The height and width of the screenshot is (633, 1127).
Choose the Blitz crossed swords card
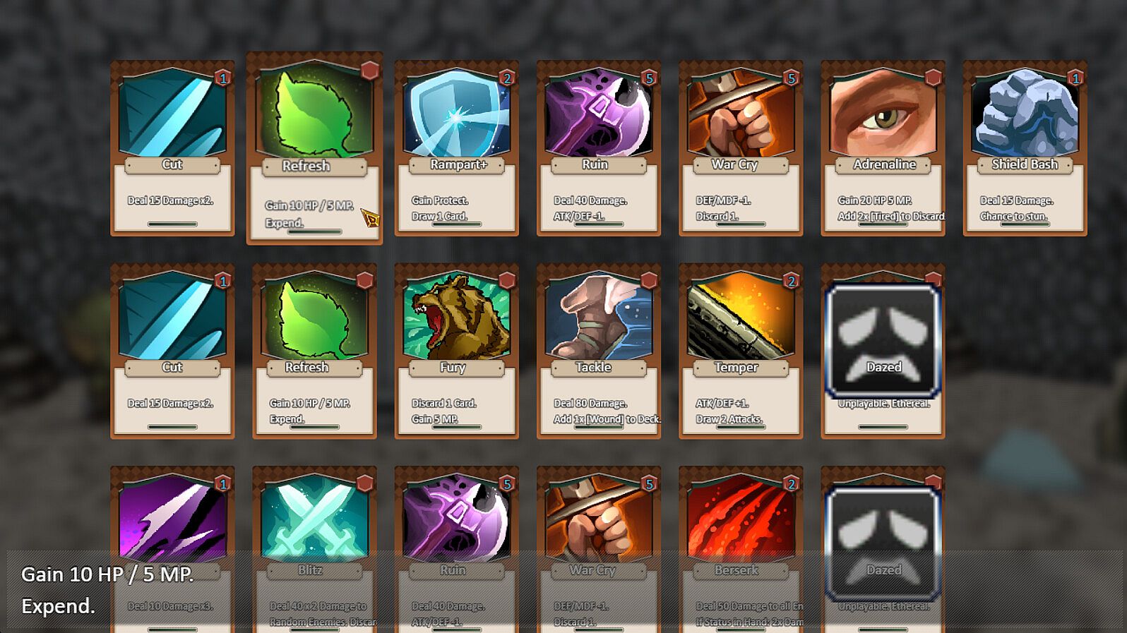tap(315, 550)
